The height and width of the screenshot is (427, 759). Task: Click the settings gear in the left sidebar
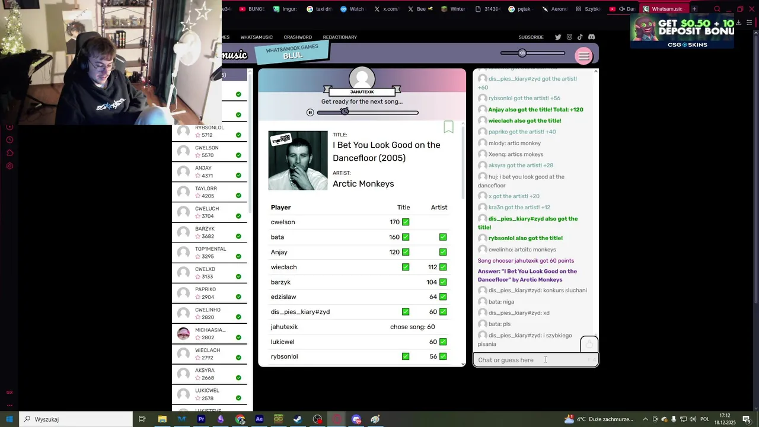(9, 166)
